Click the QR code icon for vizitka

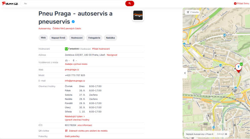point(66,131)
